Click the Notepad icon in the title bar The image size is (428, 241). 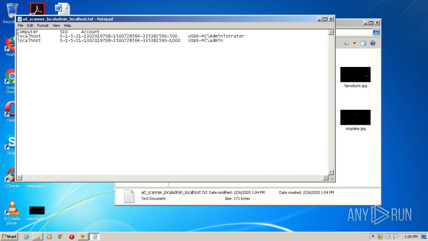click(20, 19)
